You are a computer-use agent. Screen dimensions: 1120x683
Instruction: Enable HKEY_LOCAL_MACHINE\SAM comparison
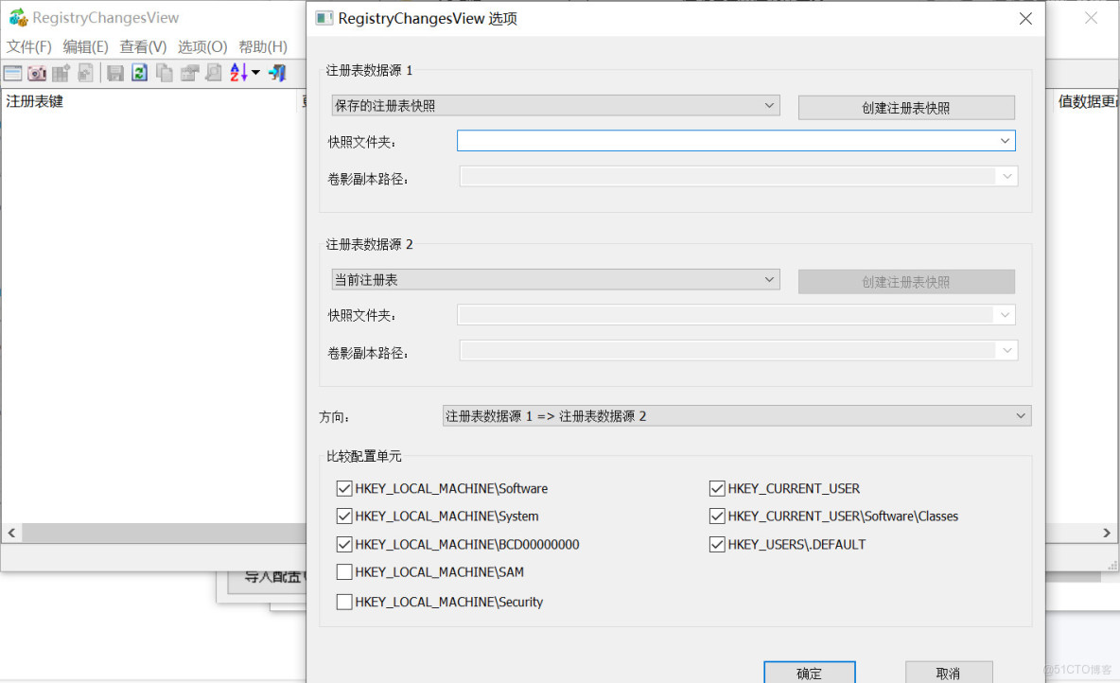[344, 572]
